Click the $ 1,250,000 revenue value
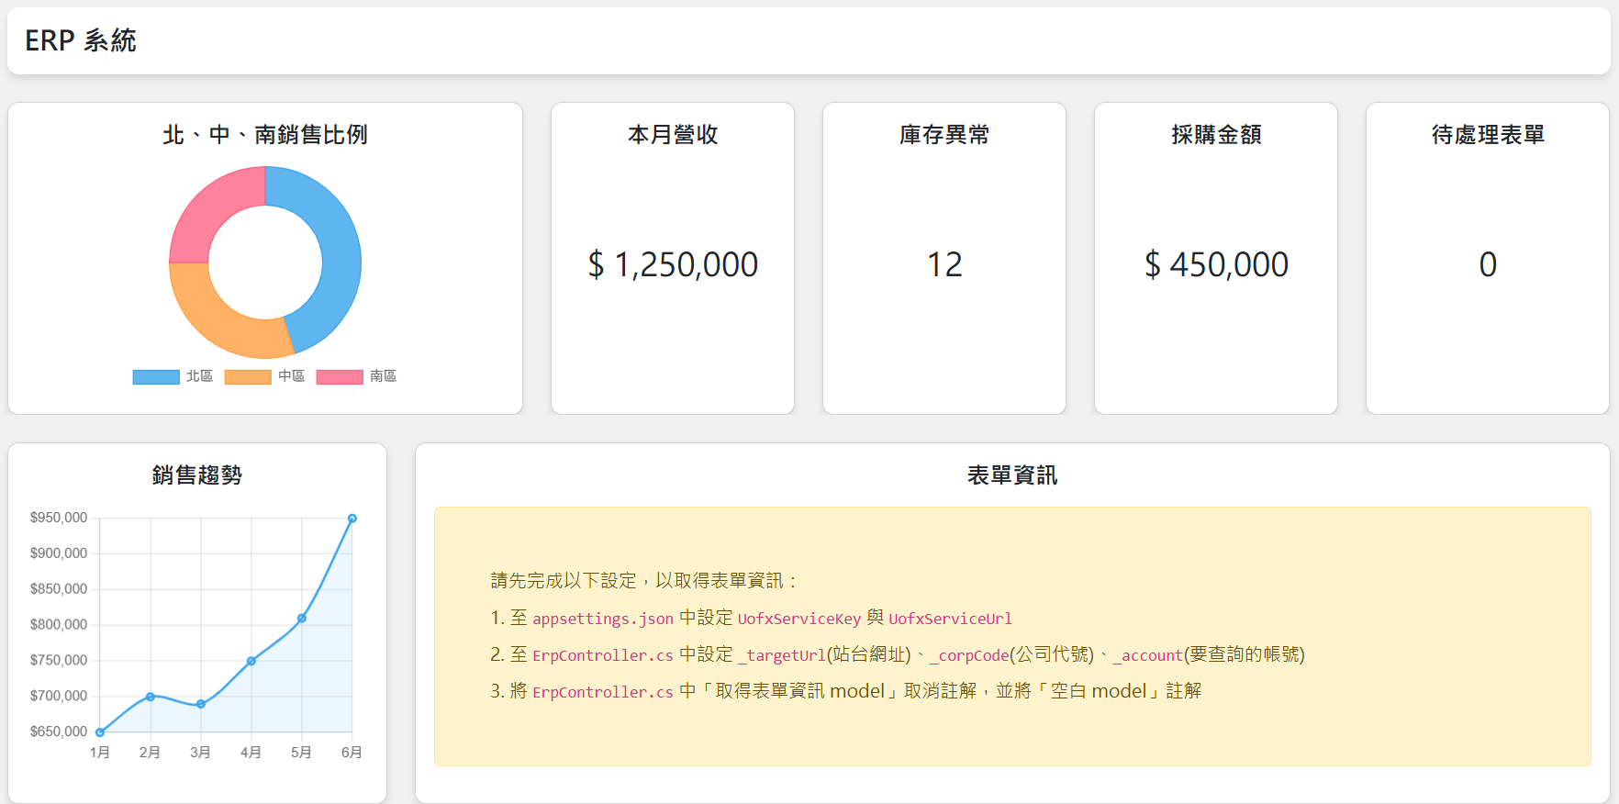 point(673,264)
